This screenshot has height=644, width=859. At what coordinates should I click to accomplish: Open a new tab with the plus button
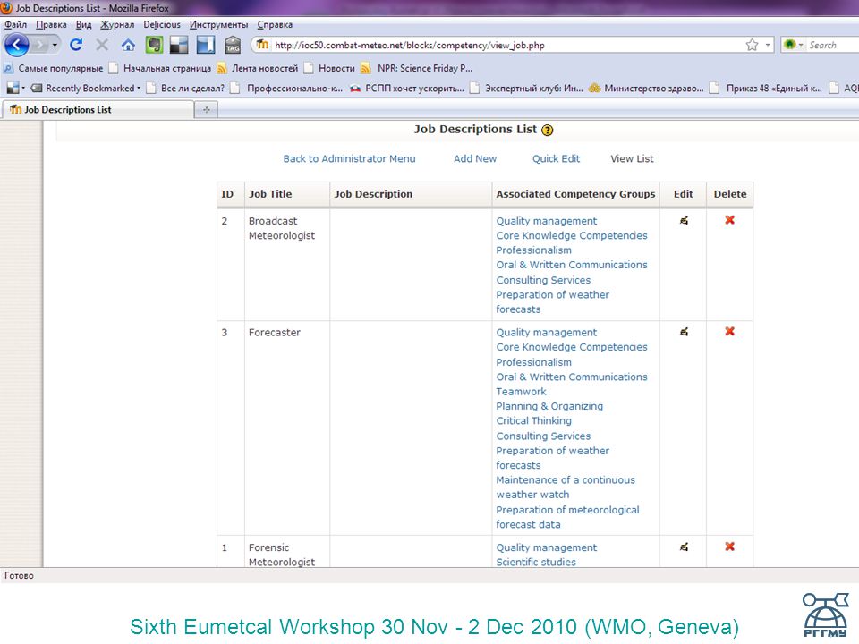207,110
